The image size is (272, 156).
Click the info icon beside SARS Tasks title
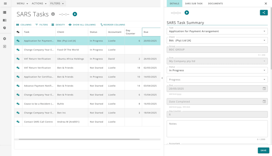pos(53,14)
